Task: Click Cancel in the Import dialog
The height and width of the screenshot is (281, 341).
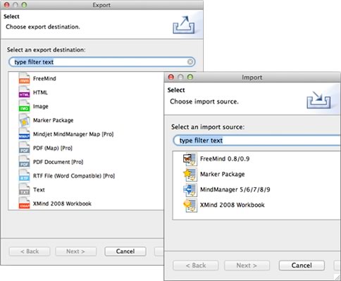Action: [x=302, y=266]
